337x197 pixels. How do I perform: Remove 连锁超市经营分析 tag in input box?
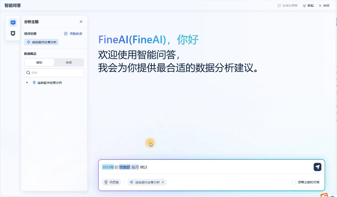163,182
